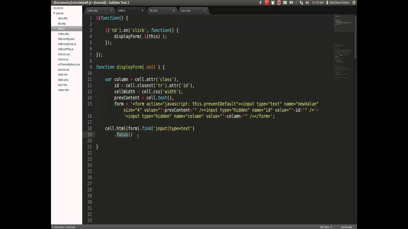This screenshot has height=229, width=408.
Task: Close the table.php tab
Action: (x=111, y=10)
